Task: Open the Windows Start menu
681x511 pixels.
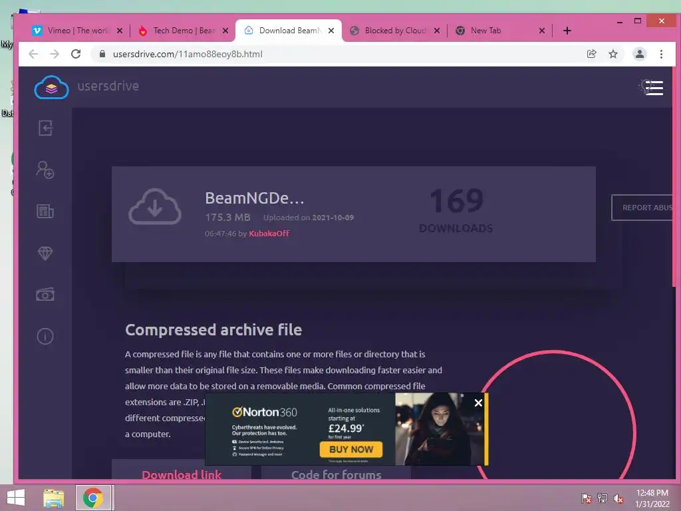Action: [x=16, y=498]
